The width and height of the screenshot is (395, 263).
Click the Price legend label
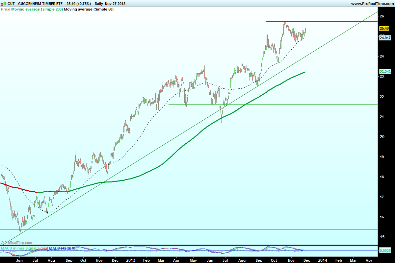tap(6, 10)
